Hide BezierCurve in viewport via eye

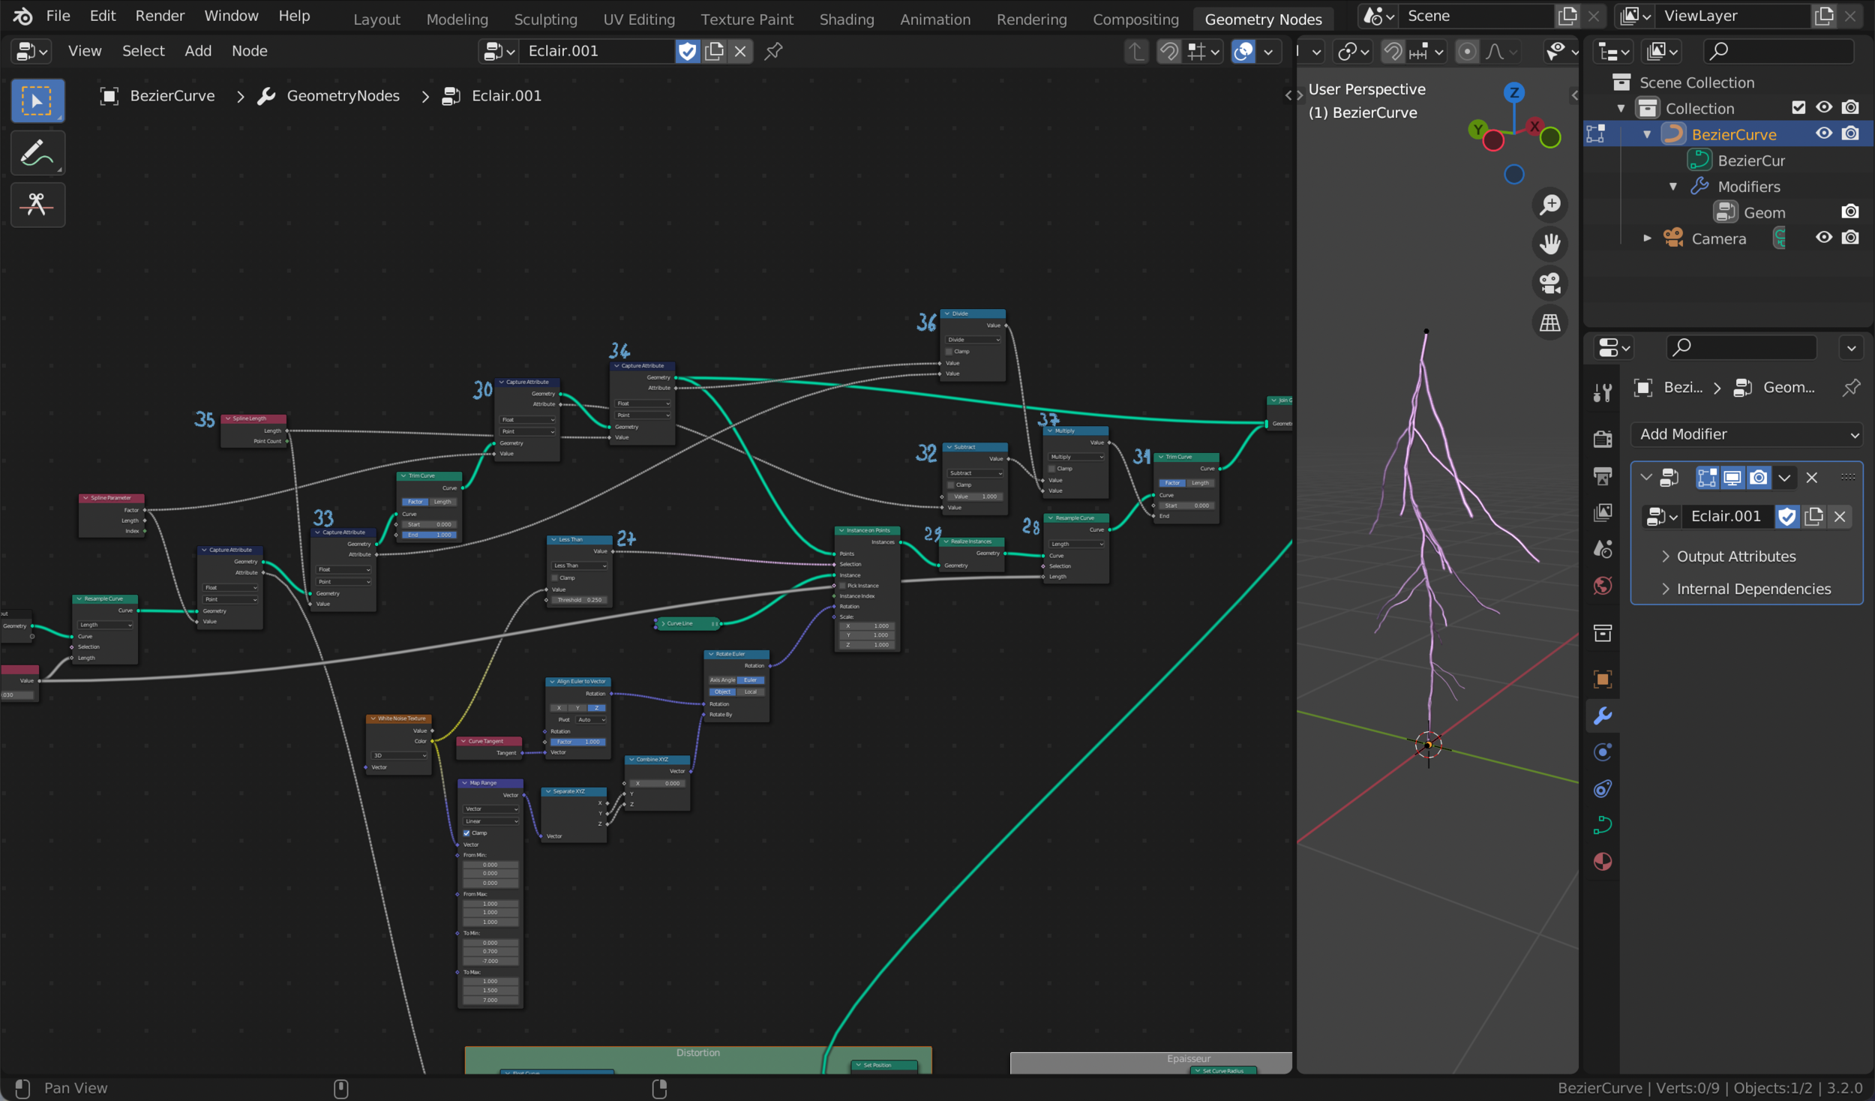pos(1823,133)
